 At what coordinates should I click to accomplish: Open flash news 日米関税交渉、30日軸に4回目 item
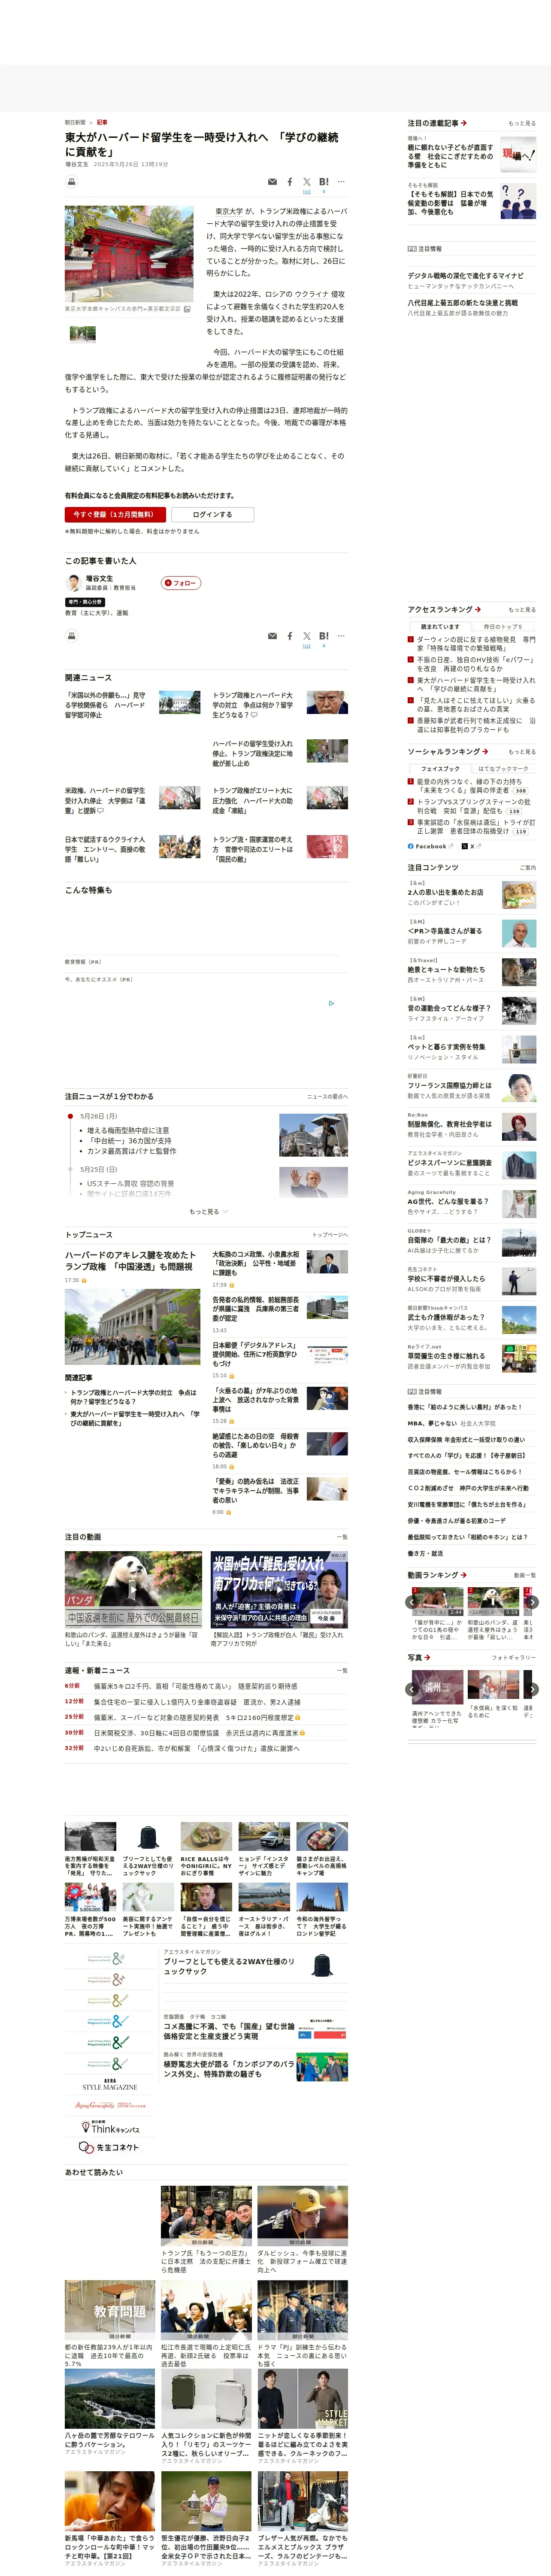click(199, 1733)
